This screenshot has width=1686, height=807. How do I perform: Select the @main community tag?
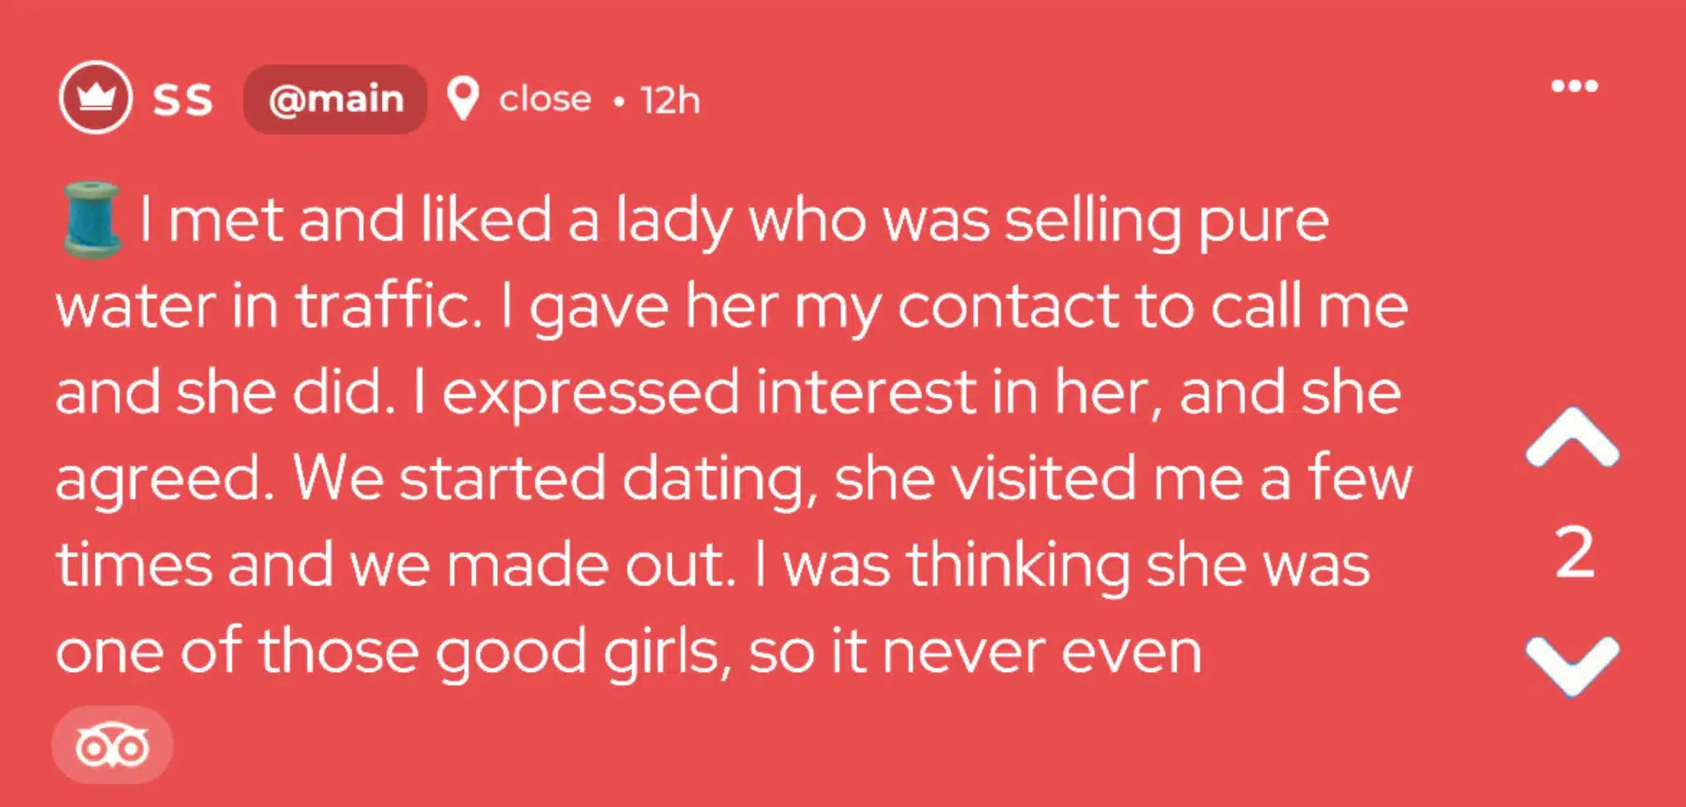click(335, 100)
